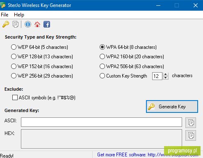Screen dimensions: 203x158
Task: Close the SterJo Wireless Key Generator window
Action: coord(196,5)
